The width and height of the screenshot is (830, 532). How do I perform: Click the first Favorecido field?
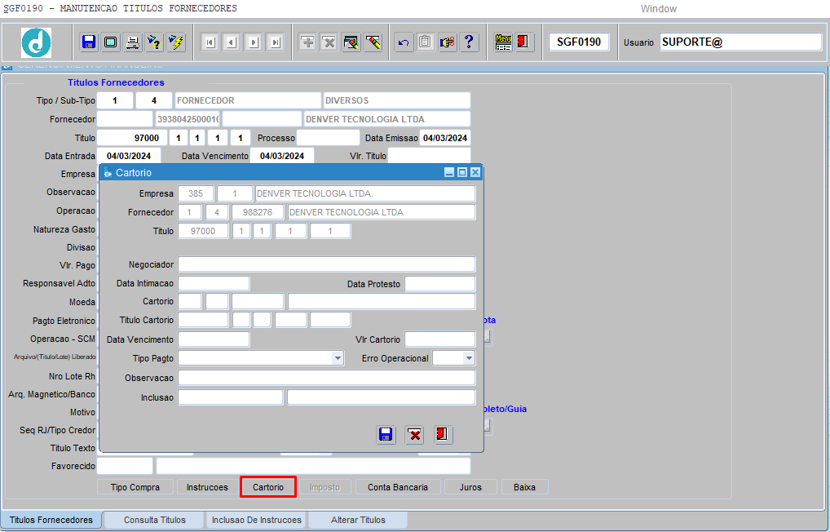125,466
